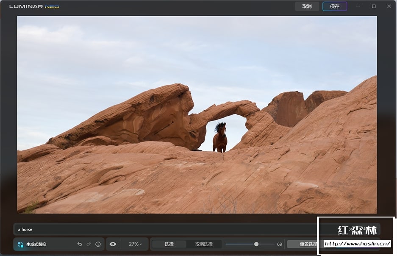Viewport: 397px width, 256px height.
Task: Minimize the Luminar Neo window
Action: coord(358,6)
